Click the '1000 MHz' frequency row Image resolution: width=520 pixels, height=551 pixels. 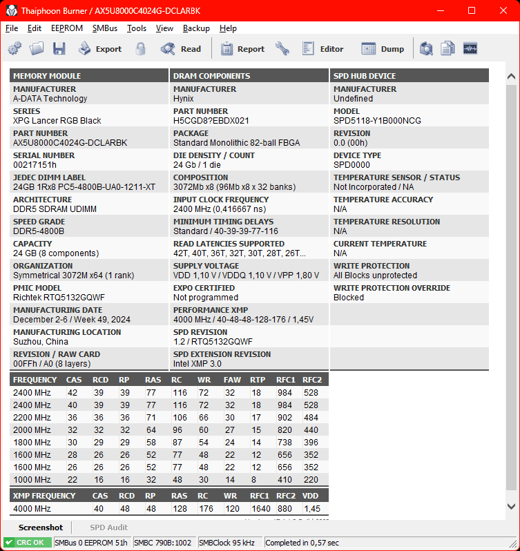(x=169, y=480)
